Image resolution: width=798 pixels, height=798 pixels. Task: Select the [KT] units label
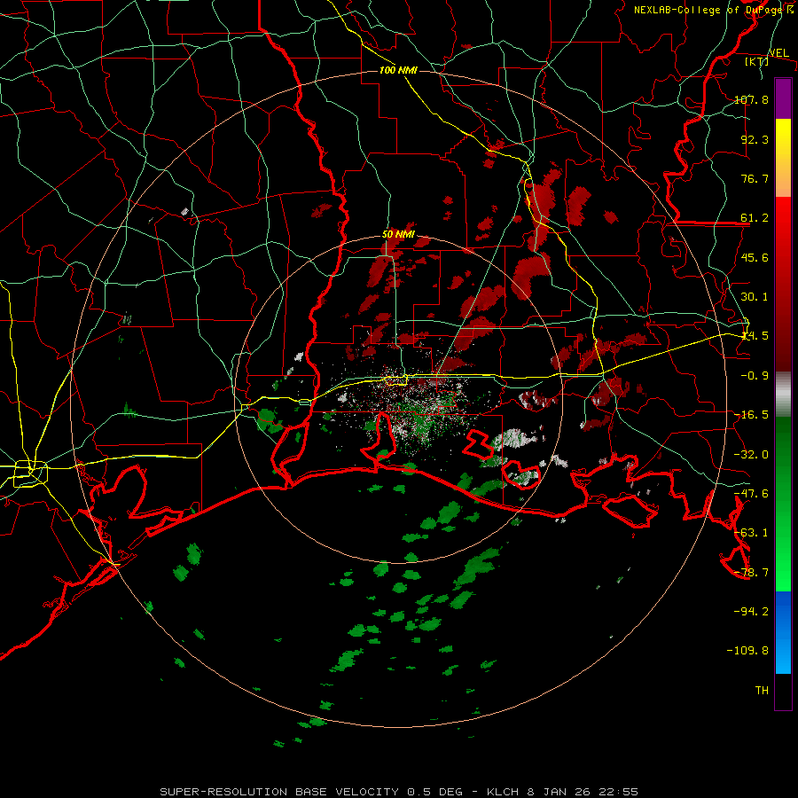click(x=757, y=61)
